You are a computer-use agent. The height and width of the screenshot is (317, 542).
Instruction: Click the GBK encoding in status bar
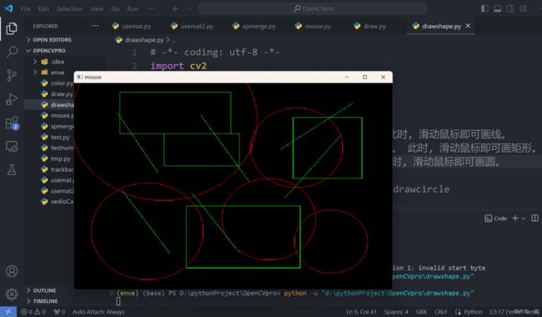coord(421,311)
